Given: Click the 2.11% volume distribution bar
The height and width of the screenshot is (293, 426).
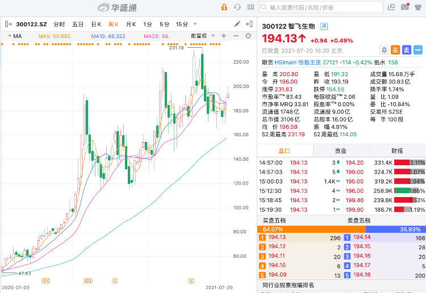Looking at the screenshot, I should (x=410, y=162).
